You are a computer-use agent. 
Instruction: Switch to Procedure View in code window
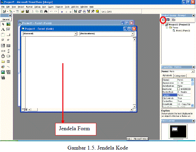tap(23, 110)
